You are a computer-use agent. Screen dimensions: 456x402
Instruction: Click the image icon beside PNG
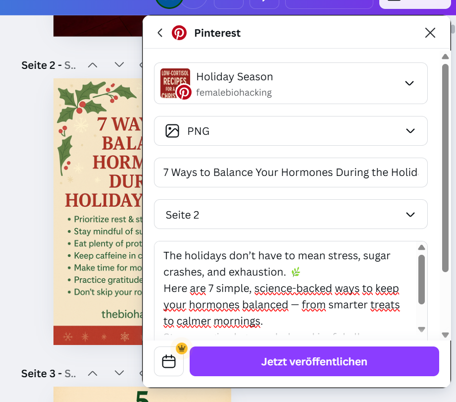pyautogui.click(x=172, y=131)
